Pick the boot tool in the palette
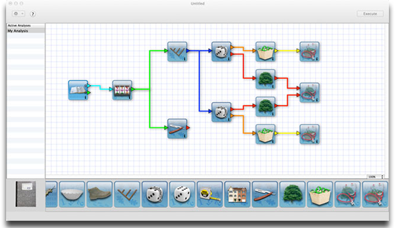 (x=100, y=194)
